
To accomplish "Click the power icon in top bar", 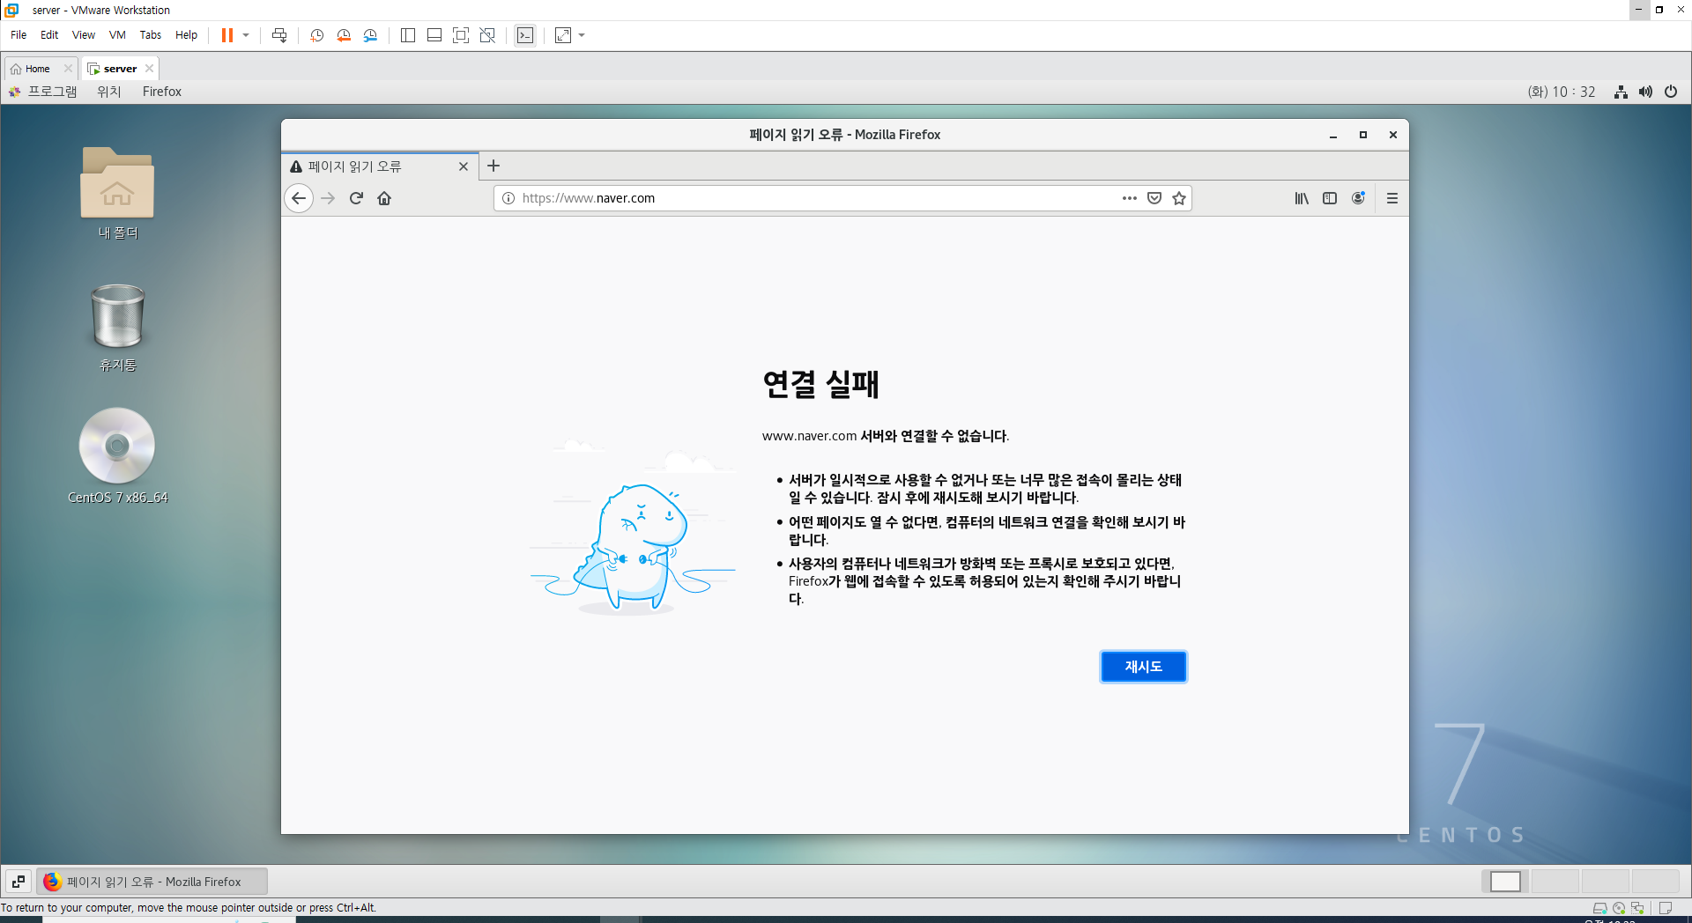I will (1671, 92).
